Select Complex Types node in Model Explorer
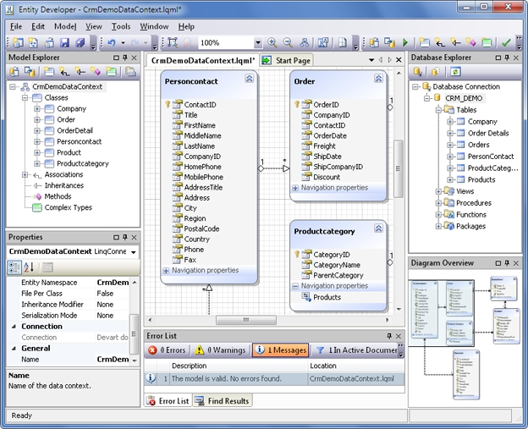The image size is (528, 429). click(x=68, y=207)
